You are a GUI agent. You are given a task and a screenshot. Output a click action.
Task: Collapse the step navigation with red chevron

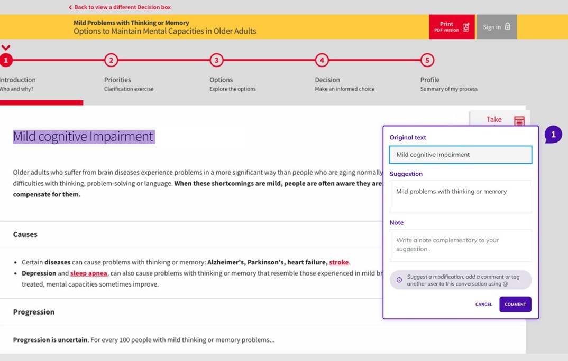(x=6, y=47)
